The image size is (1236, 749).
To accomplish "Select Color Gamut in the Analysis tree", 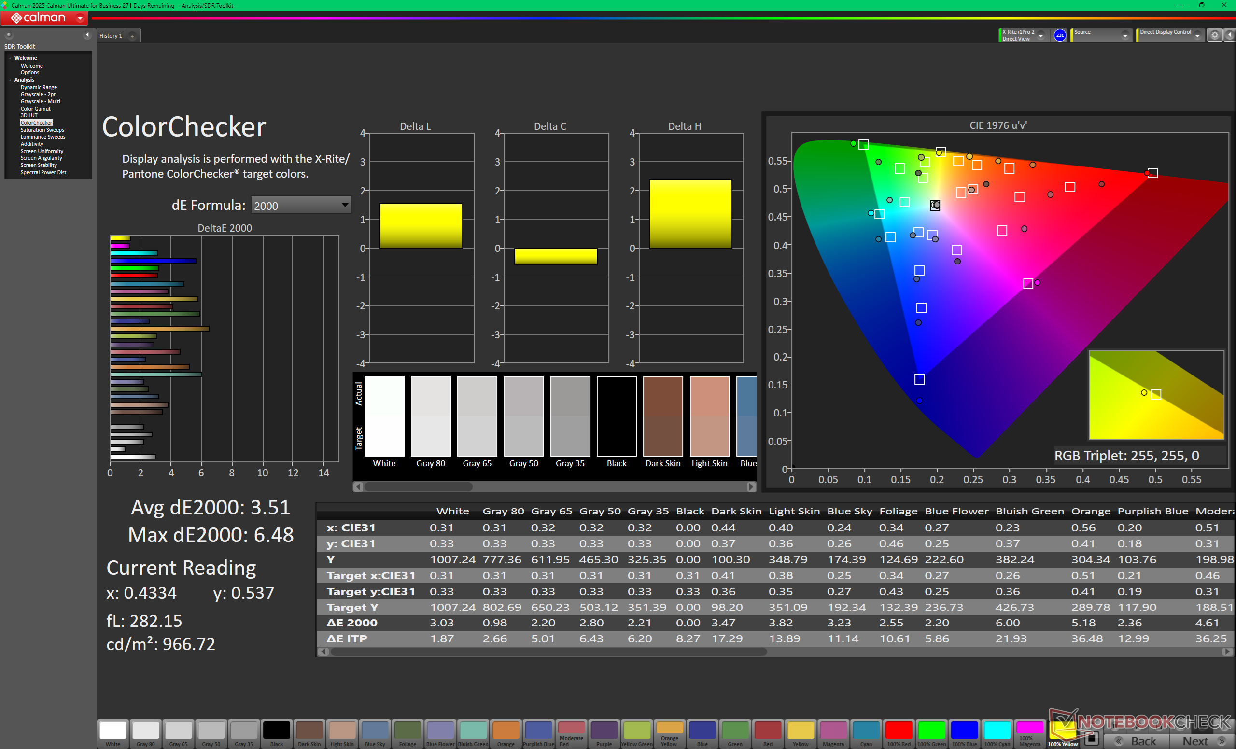I will [x=35, y=108].
